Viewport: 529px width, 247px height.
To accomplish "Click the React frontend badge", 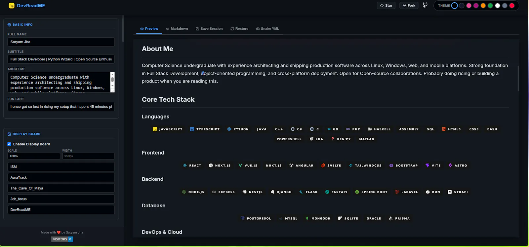I will coord(192,165).
